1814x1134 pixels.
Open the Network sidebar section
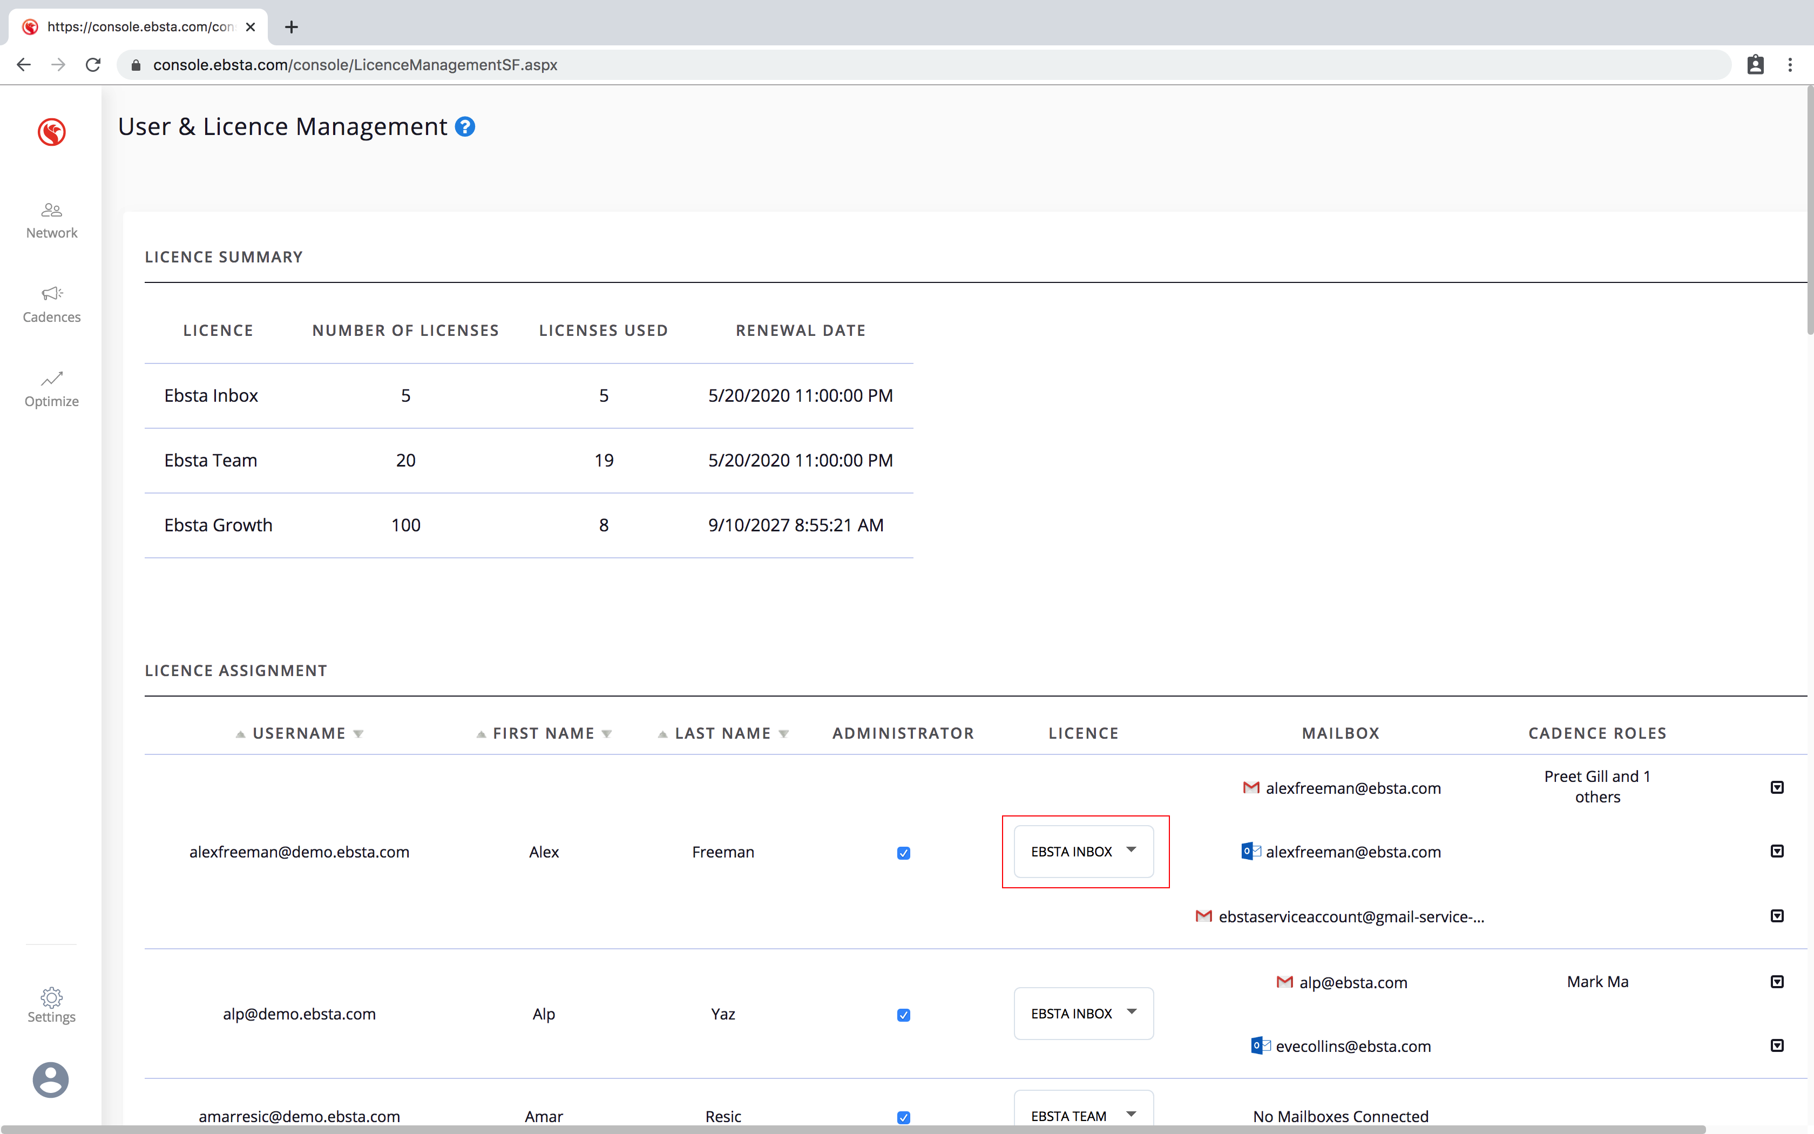(51, 220)
